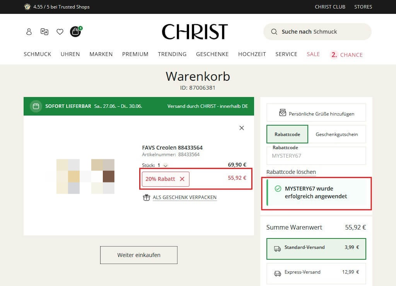Switch to Geschenkgutschein tab
This screenshot has width=396, height=286.
coord(337,134)
